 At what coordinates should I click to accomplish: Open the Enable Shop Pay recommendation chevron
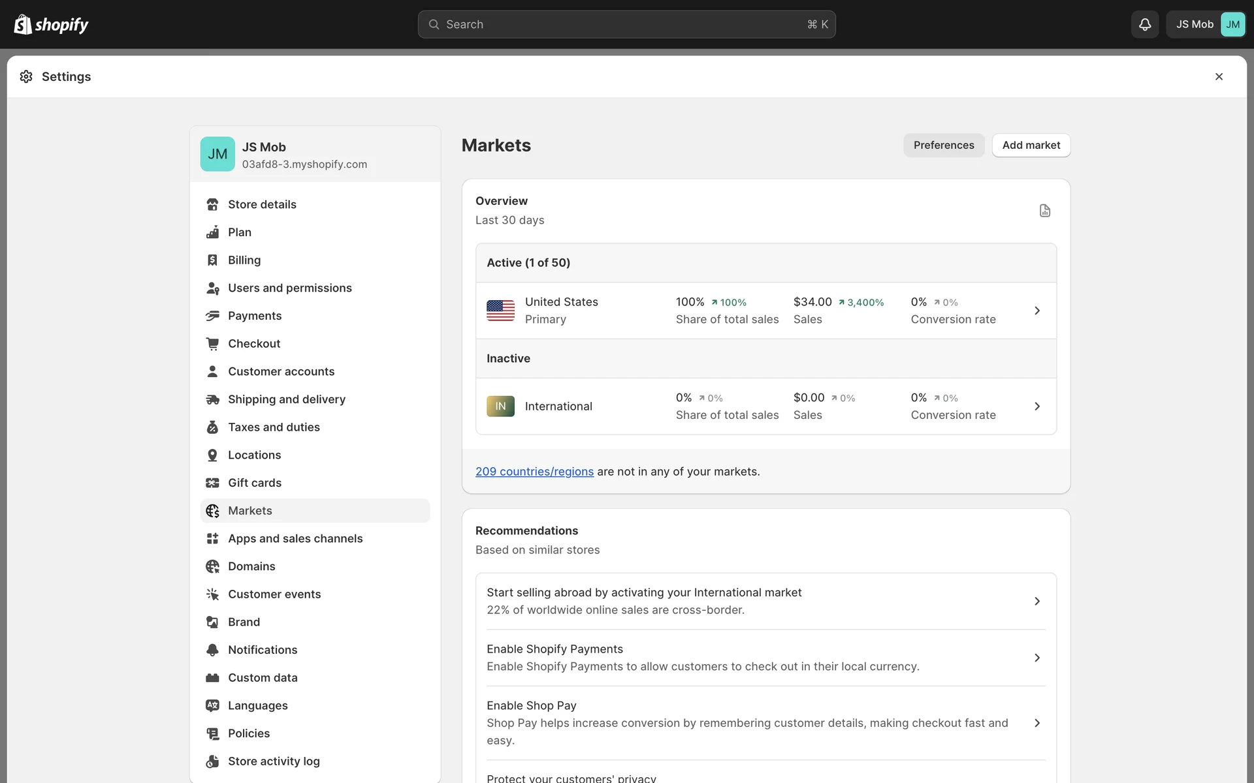pyautogui.click(x=1037, y=723)
